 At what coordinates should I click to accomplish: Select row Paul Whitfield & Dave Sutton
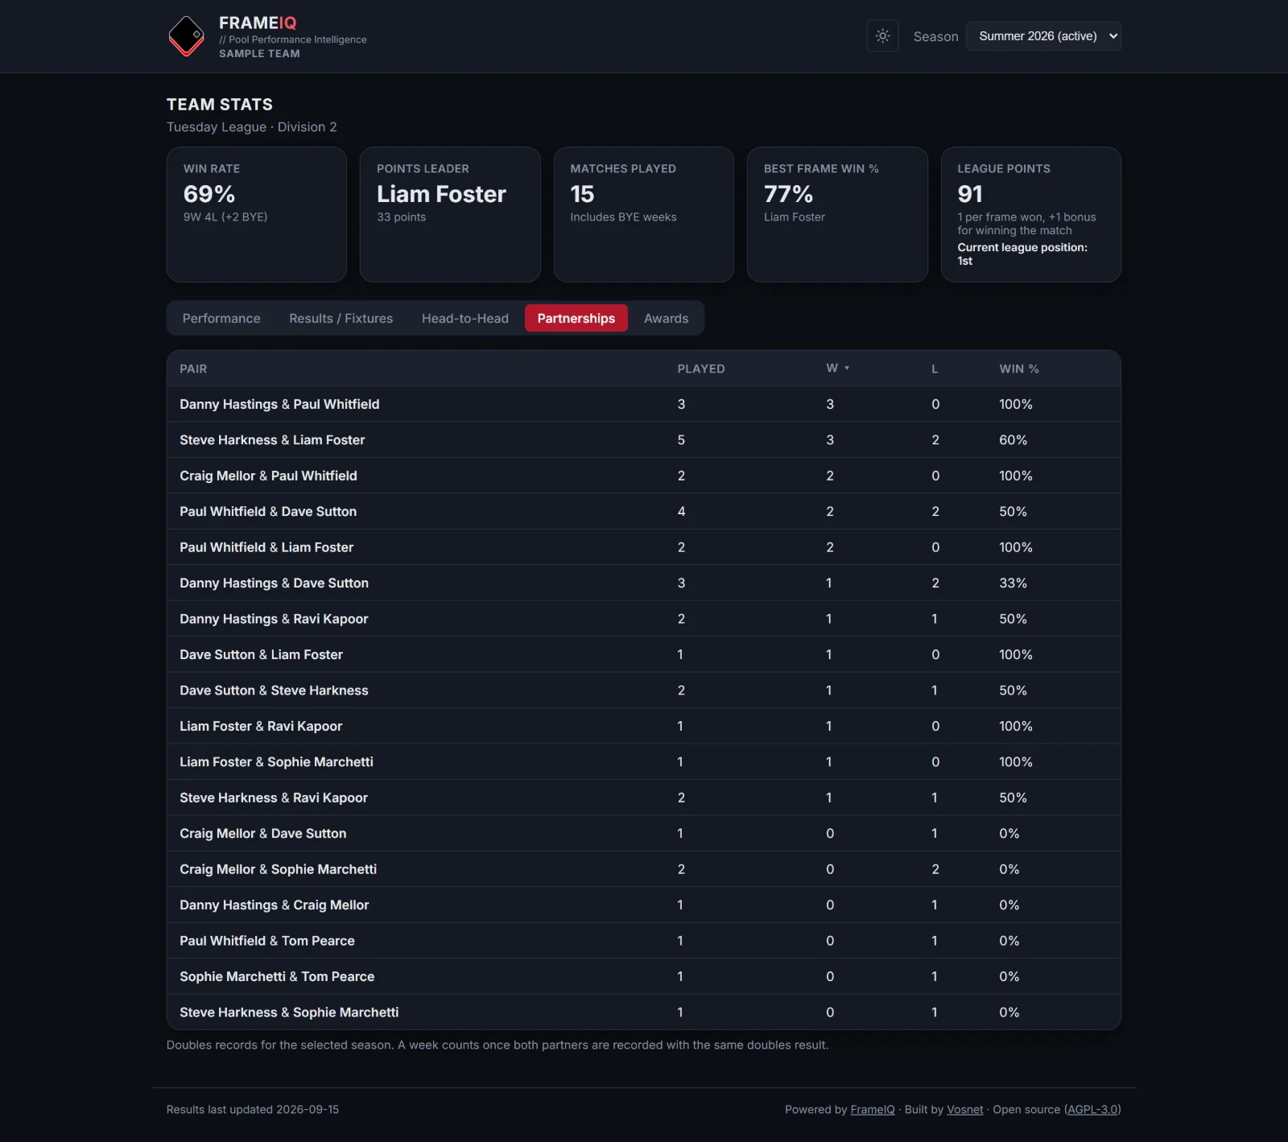[643, 511]
